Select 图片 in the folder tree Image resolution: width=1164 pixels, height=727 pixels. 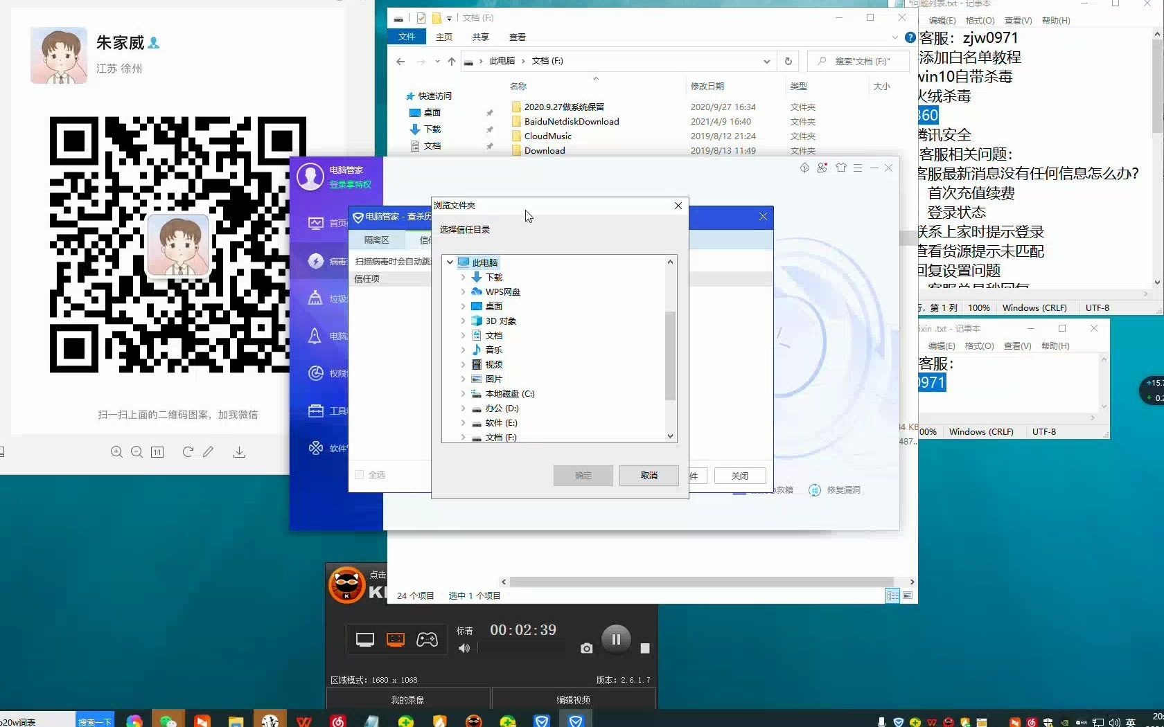coord(494,379)
